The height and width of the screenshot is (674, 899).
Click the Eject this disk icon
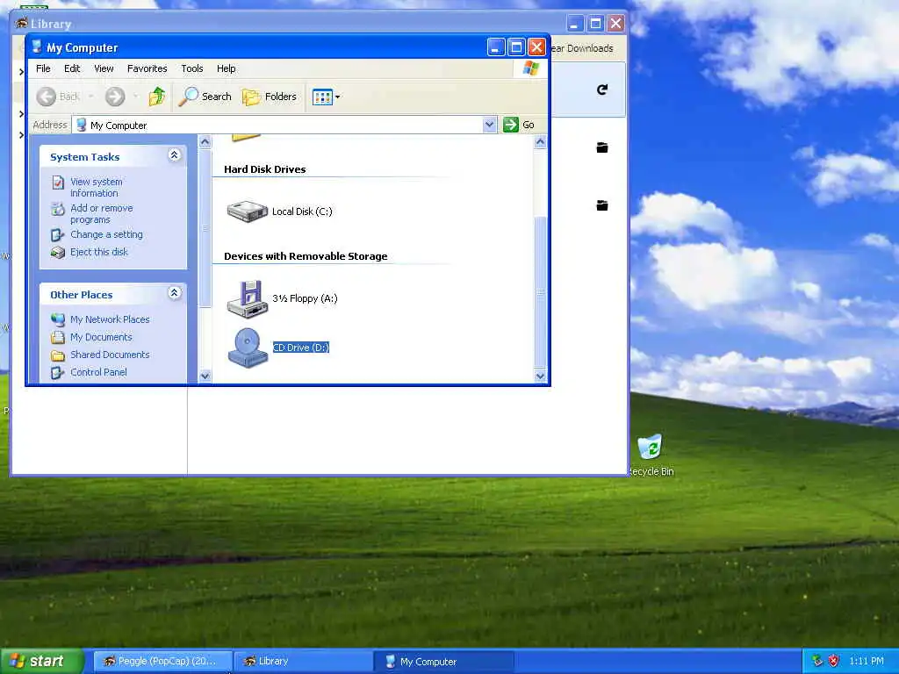(57, 252)
